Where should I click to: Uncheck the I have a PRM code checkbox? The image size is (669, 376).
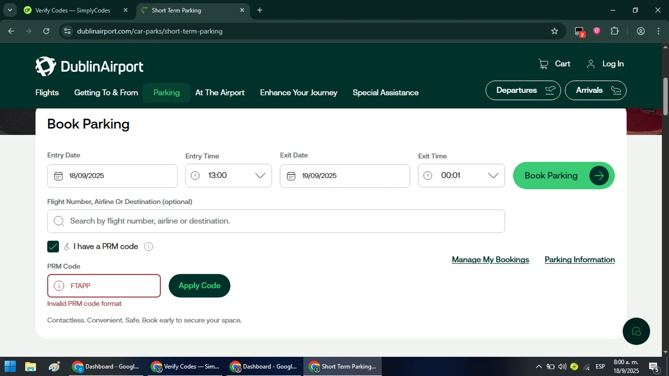53,247
